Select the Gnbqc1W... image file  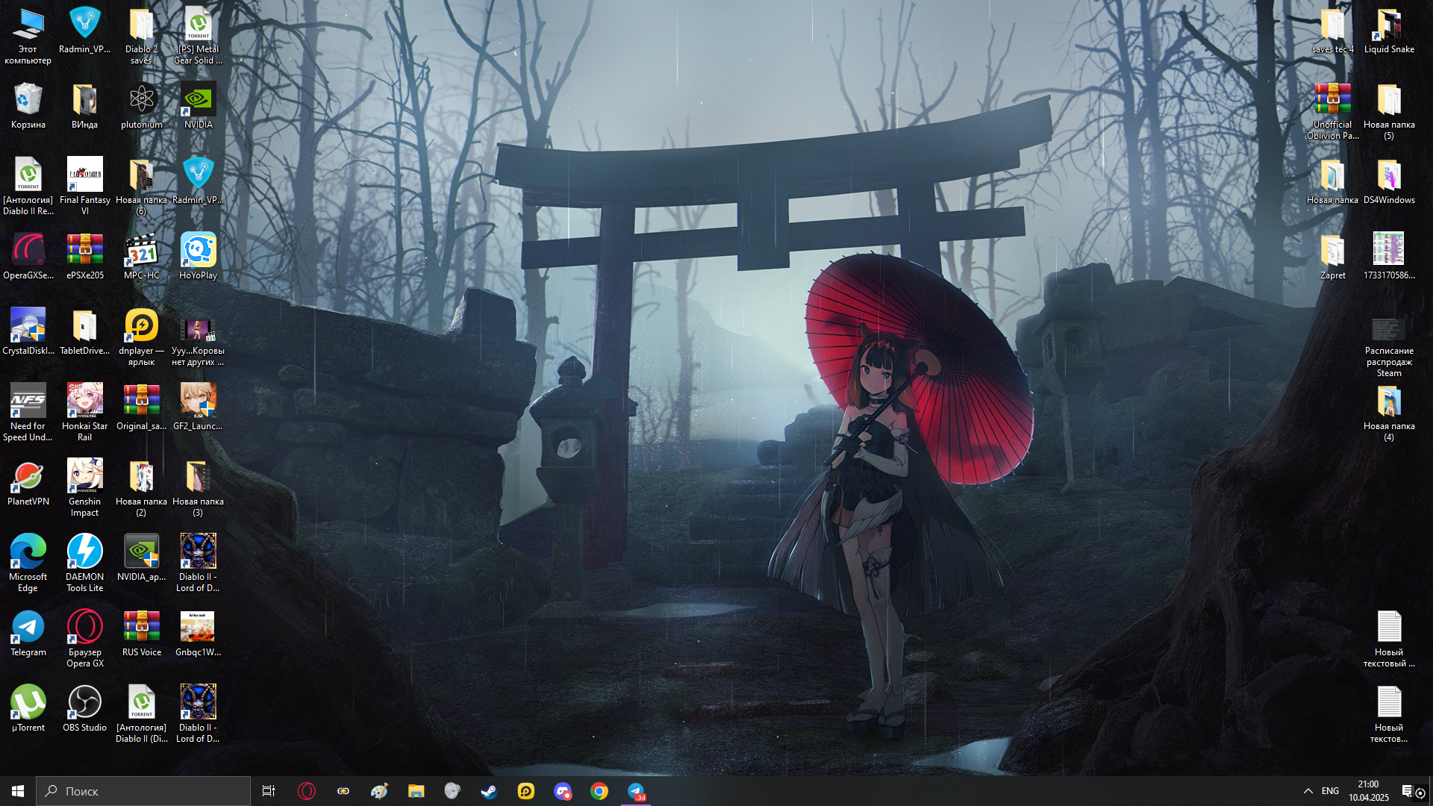(x=199, y=634)
